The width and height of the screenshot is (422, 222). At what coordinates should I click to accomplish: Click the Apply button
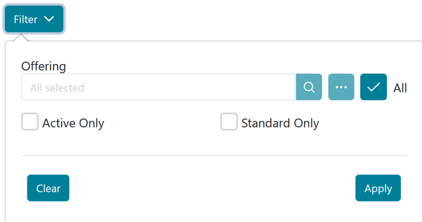click(x=378, y=188)
